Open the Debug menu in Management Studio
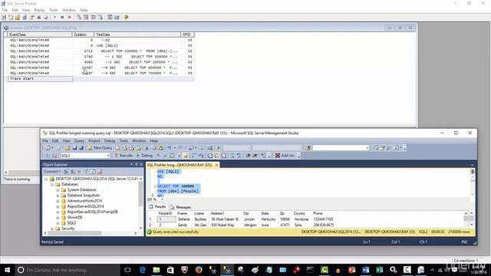This screenshot has width=491, height=276. coord(110,141)
